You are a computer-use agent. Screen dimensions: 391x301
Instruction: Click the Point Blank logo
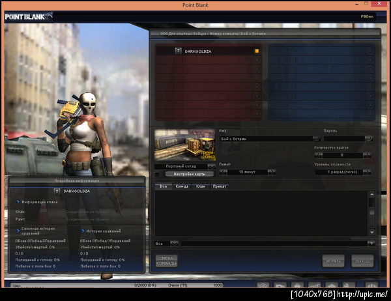point(29,16)
